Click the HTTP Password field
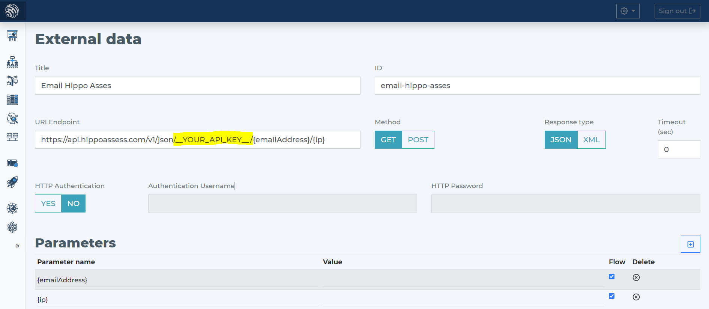This screenshot has height=309, width=709. pyautogui.click(x=566, y=203)
